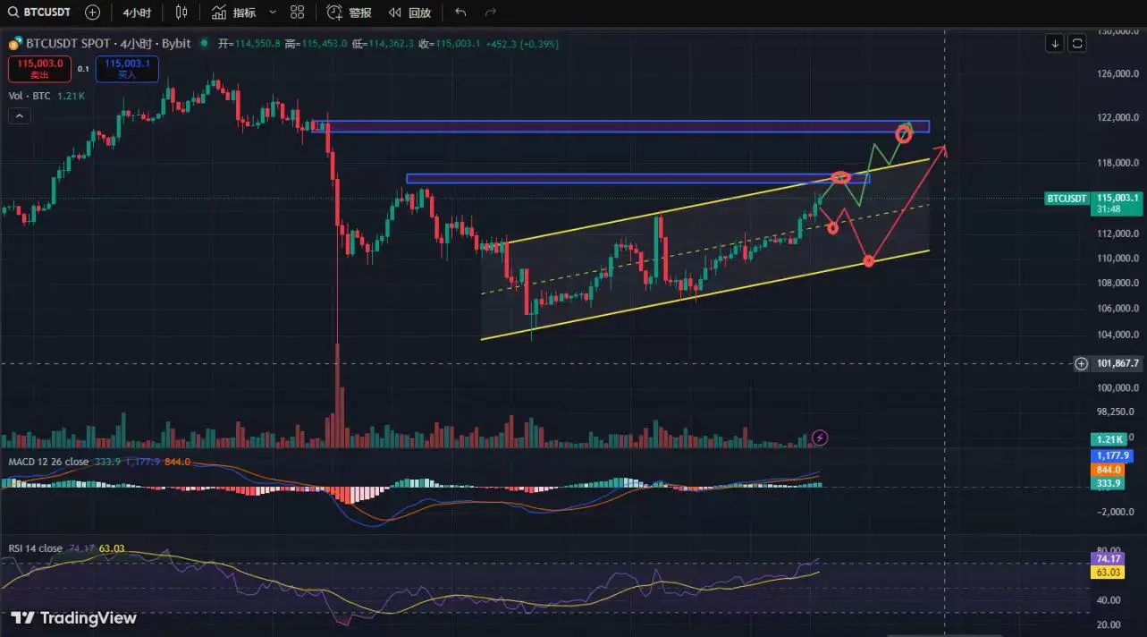1147x637 pixels.
Task: Click the purple lightning event marker
Action: [x=820, y=437]
